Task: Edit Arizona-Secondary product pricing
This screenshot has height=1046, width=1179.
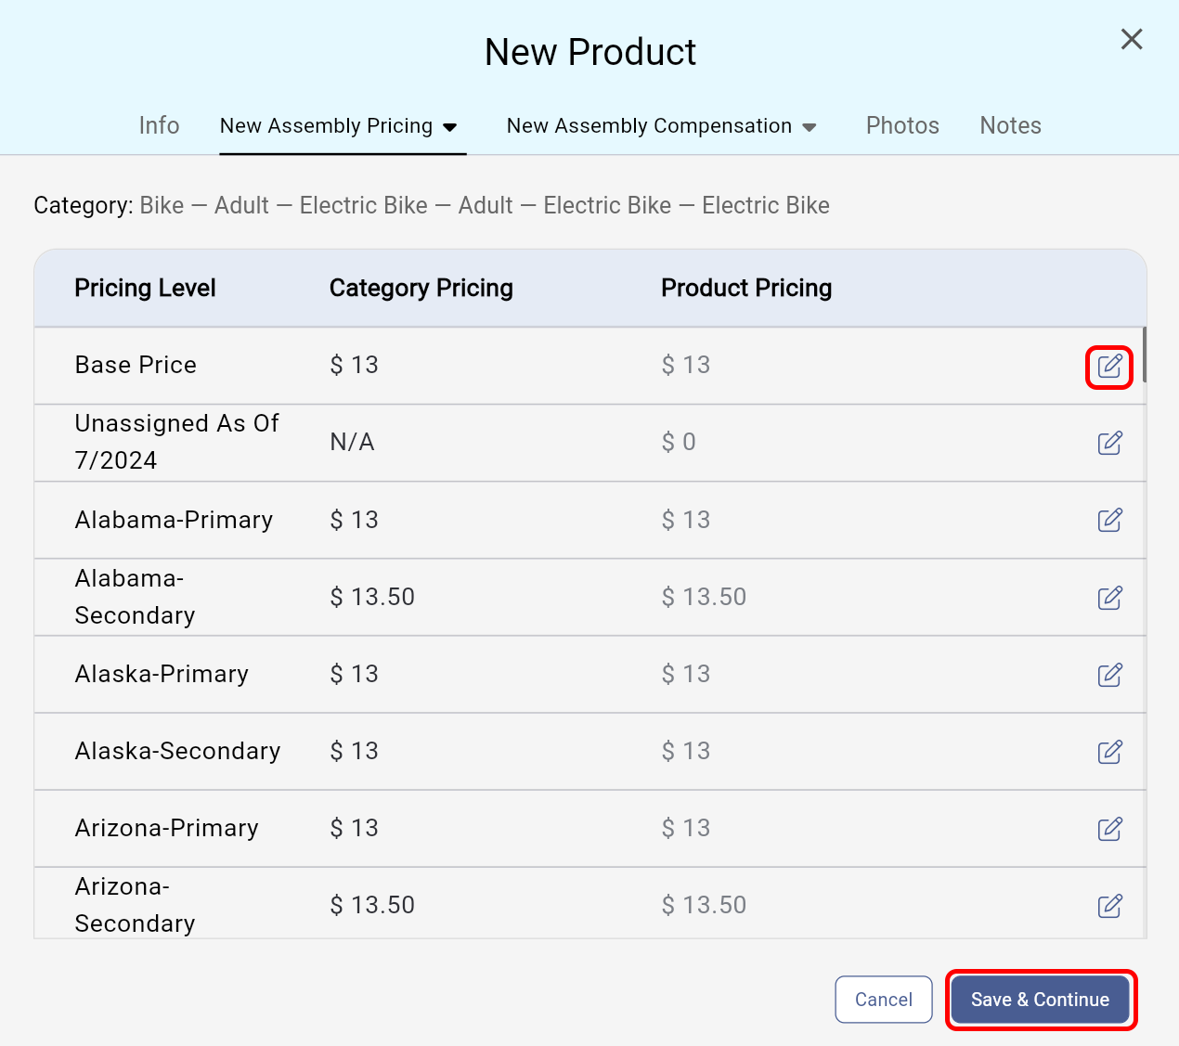Action: tap(1109, 906)
